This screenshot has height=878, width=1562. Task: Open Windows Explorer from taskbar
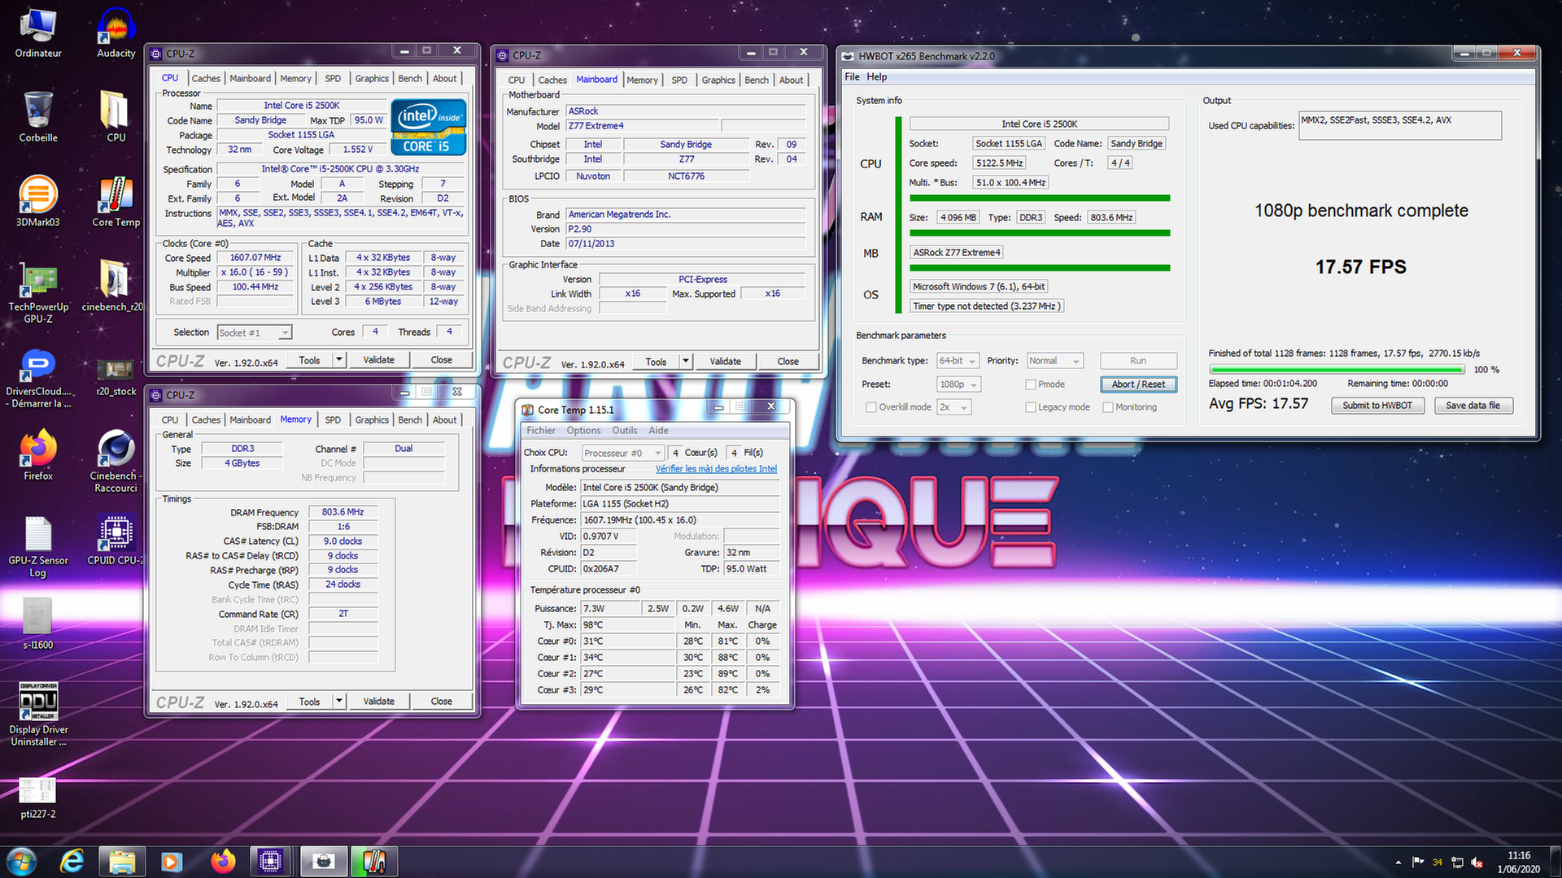pos(122,861)
